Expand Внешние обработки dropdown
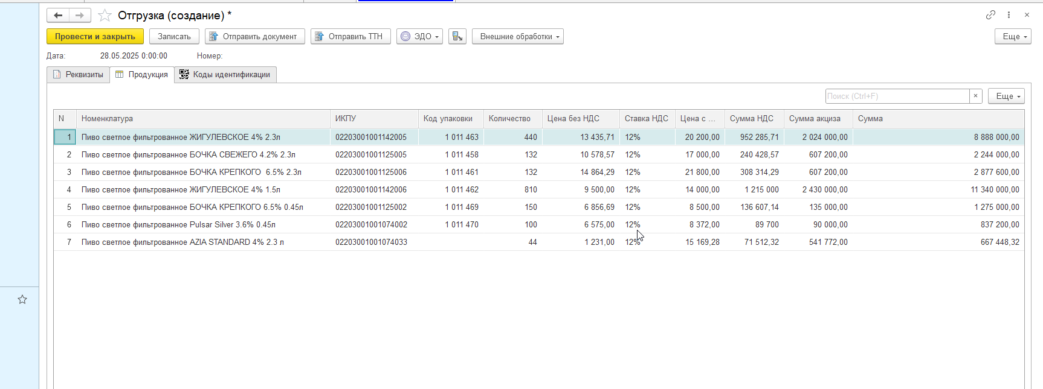 (518, 36)
